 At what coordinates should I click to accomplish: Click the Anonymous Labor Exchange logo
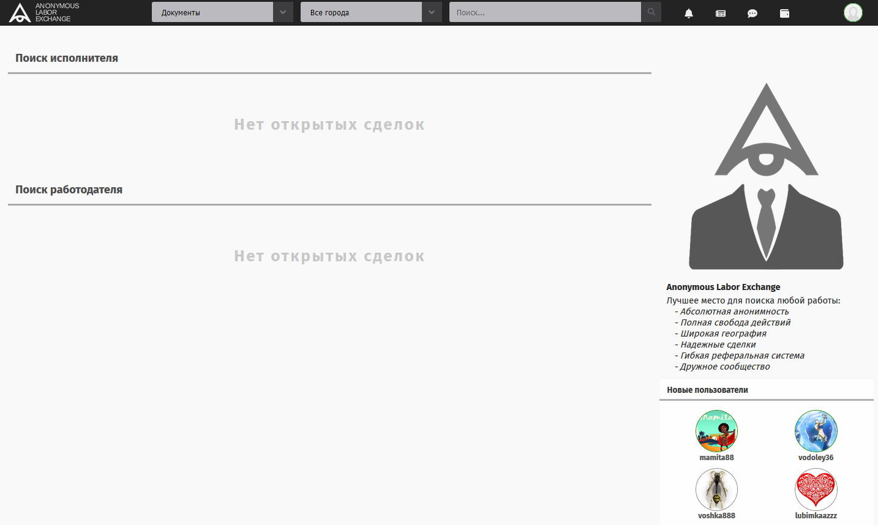click(44, 12)
